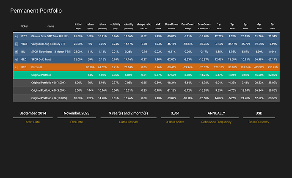Open the chart icon for BIL
The width and height of the screenshot is (292, 178).
point(16,52)
